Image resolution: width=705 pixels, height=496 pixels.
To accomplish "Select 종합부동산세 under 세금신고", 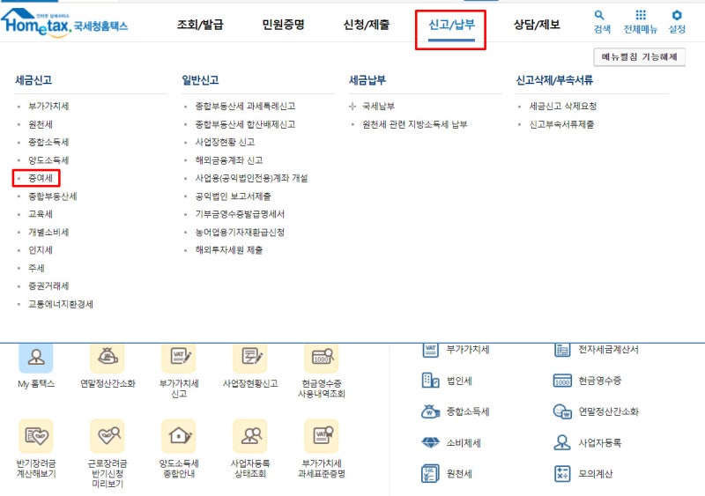I will pyautogui.click(x=53, y=196).
